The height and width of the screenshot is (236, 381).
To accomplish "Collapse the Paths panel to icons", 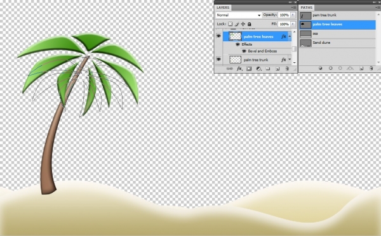I will (x=374, y=2).
